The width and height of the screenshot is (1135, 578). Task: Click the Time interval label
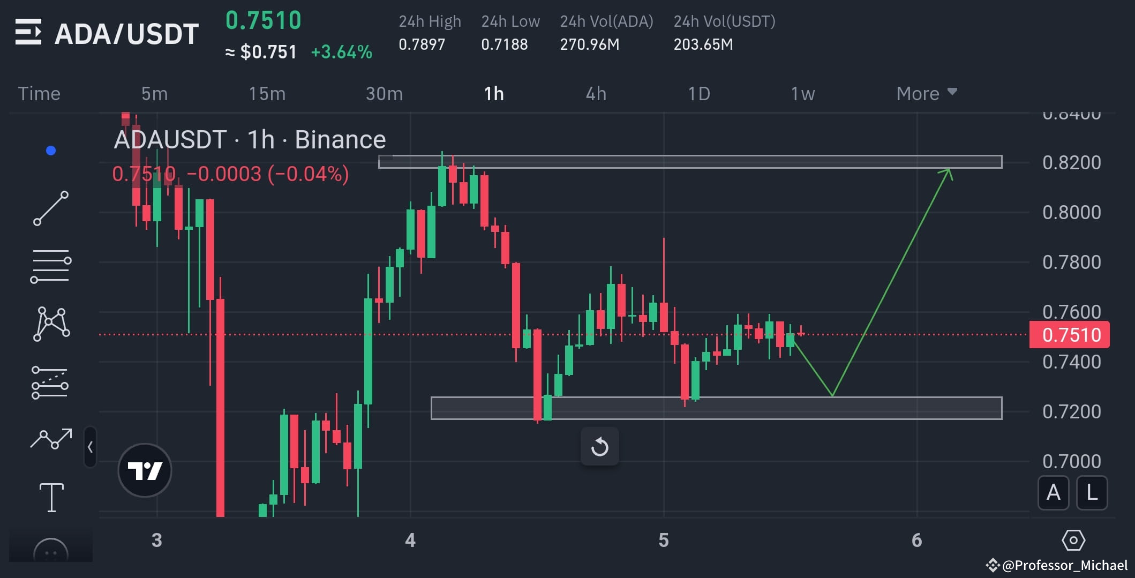pyautogui.click(x=39, y=93)
